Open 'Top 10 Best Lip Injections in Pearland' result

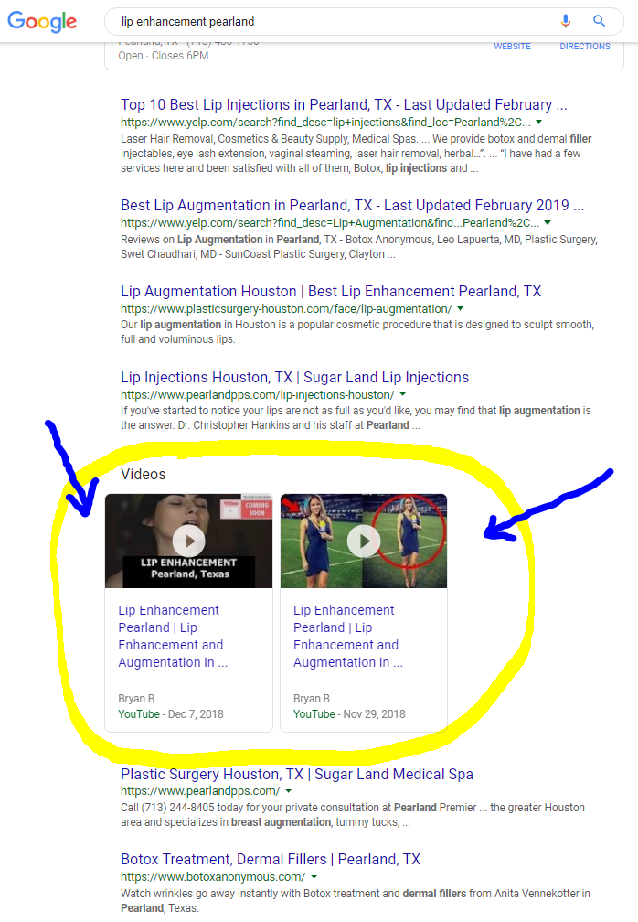pos(344,104)
